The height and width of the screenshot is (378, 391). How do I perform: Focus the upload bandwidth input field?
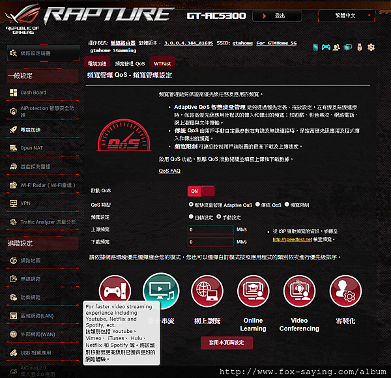pos(210,229)
